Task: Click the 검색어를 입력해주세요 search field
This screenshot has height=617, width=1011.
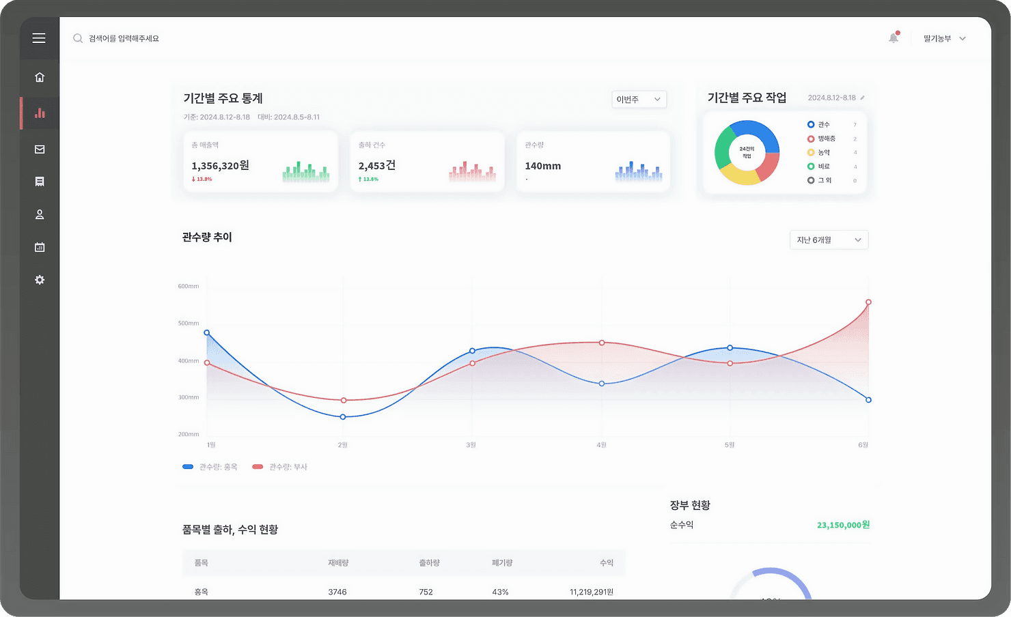Action: (124, 38)
